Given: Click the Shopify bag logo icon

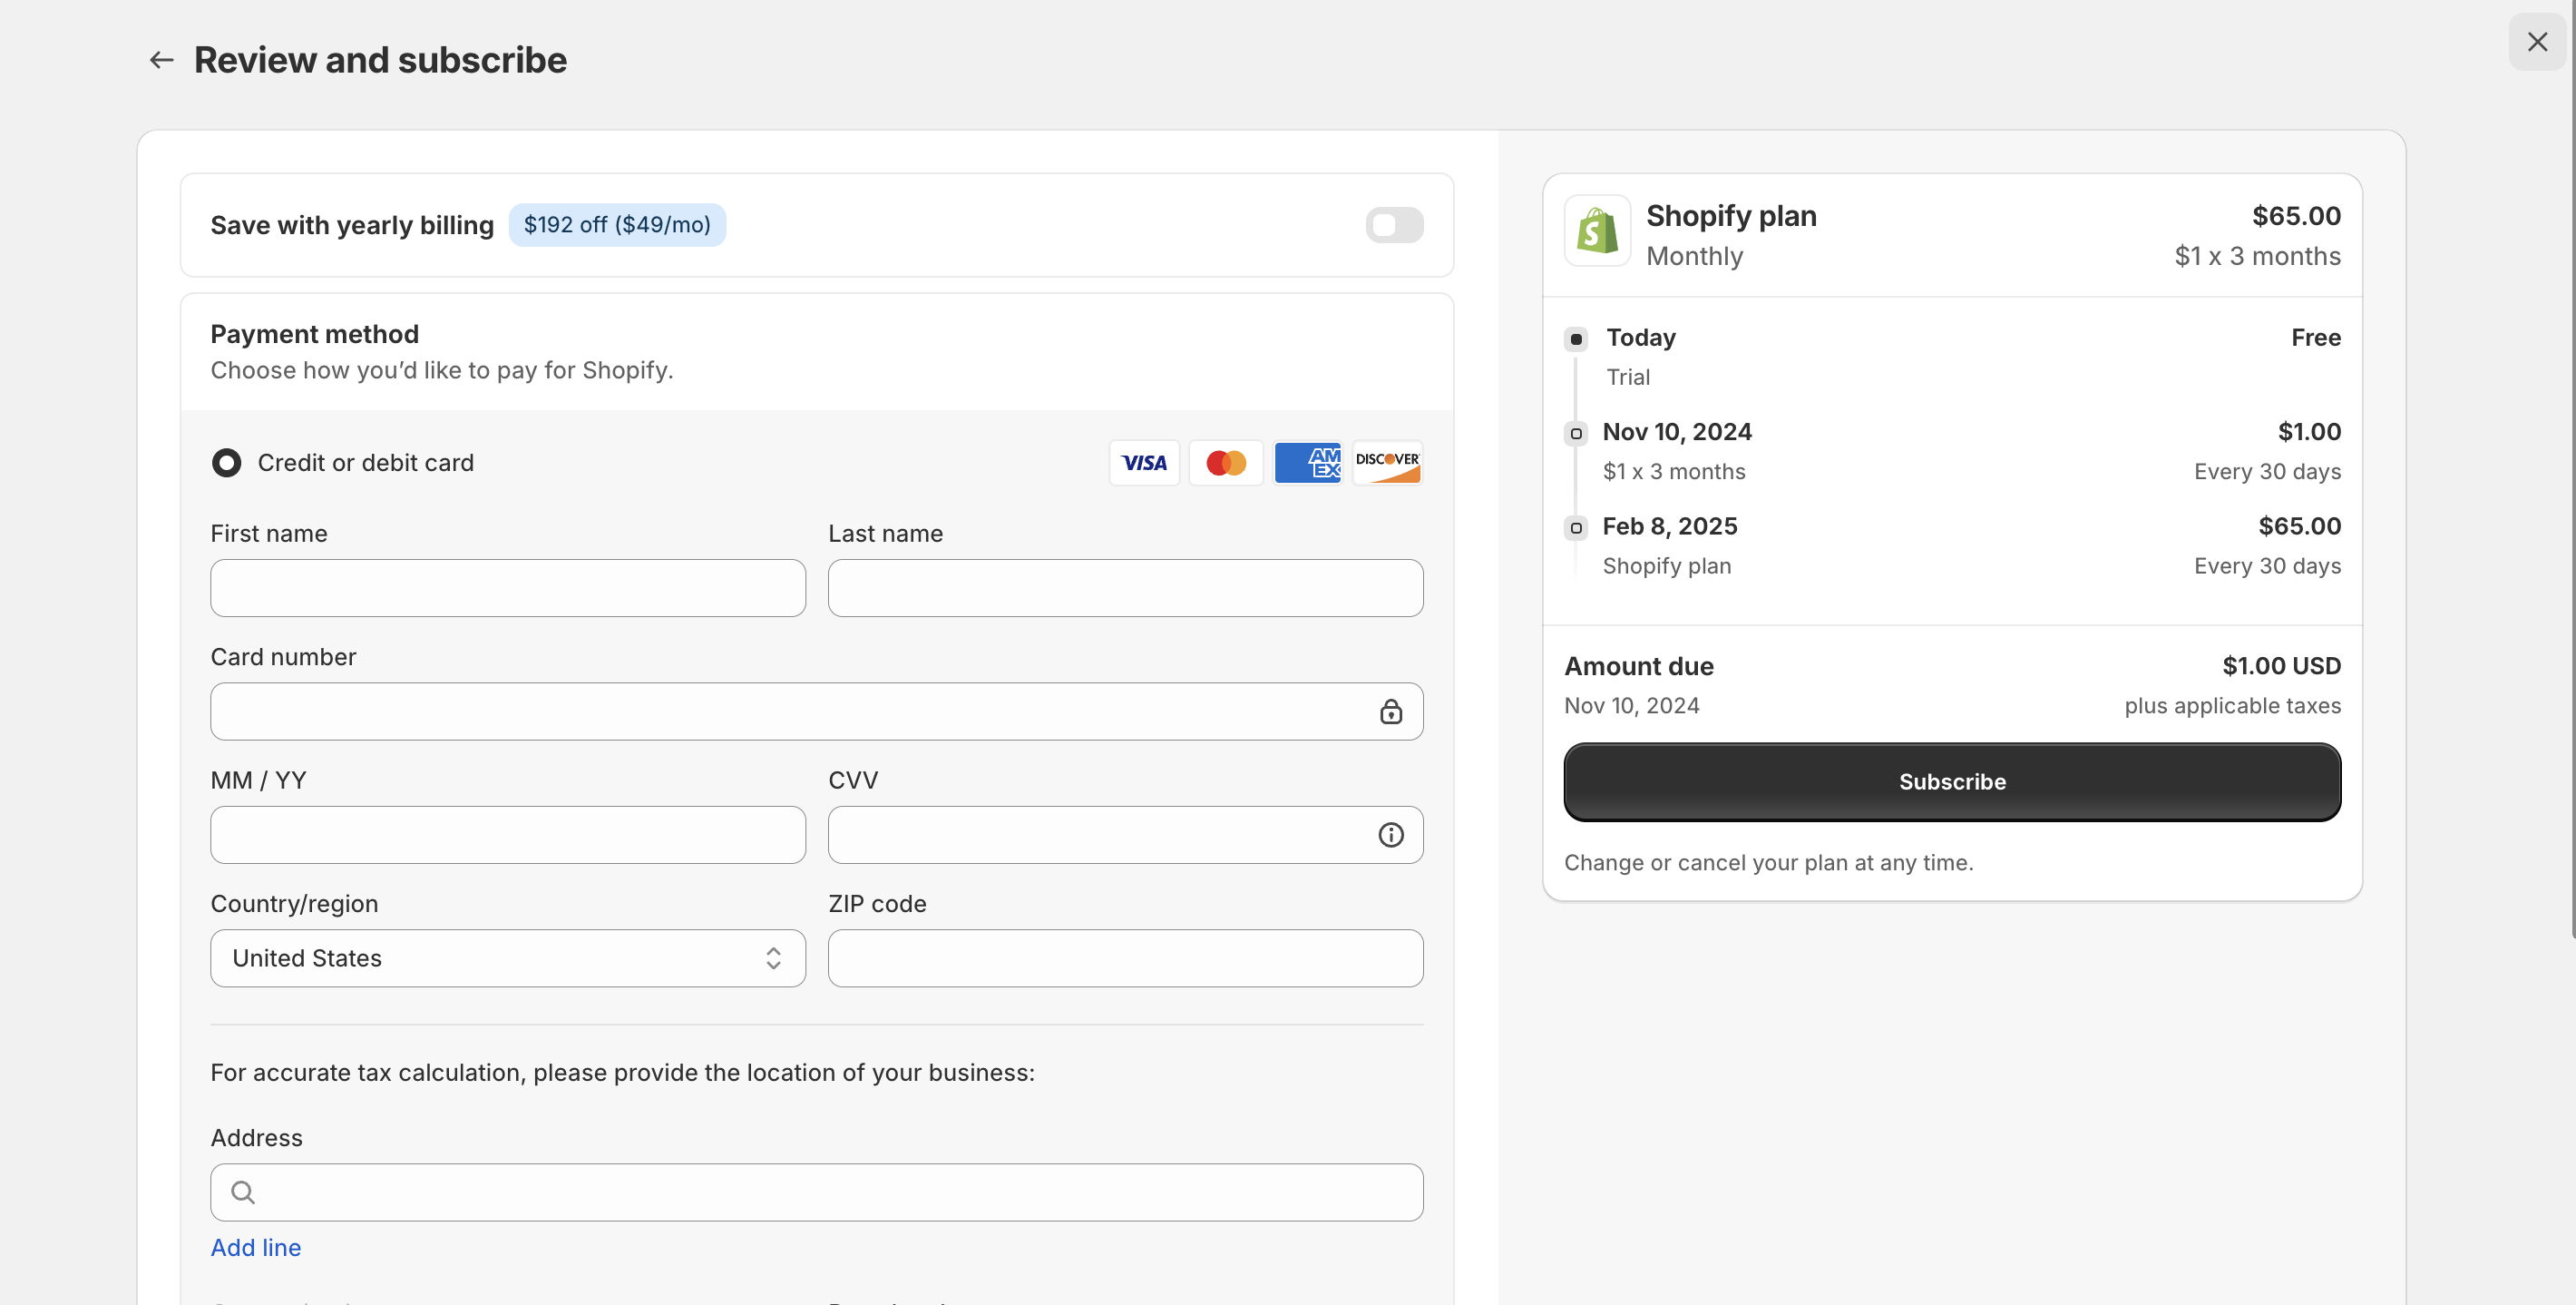Looking at the screenshot, I should coord(1597,231).
